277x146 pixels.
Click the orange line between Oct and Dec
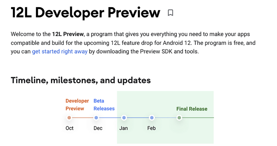pyautogui.click(x=83, y=118)
